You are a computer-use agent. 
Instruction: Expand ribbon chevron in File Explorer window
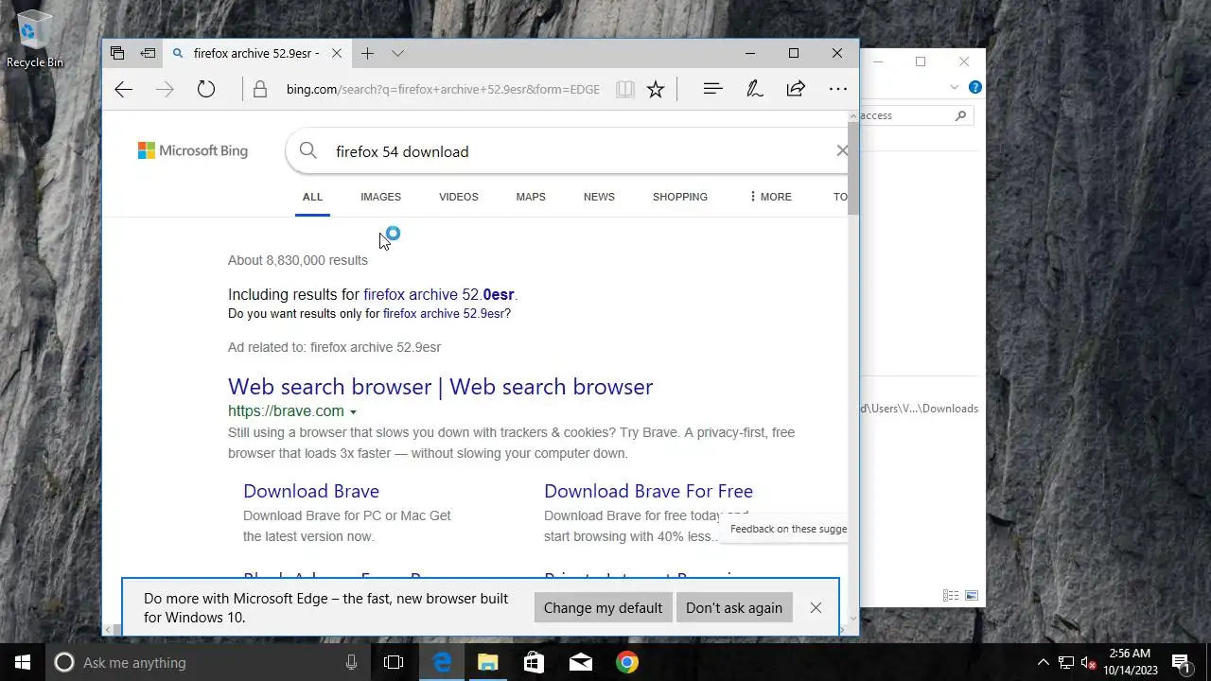[x=954, y=87]
